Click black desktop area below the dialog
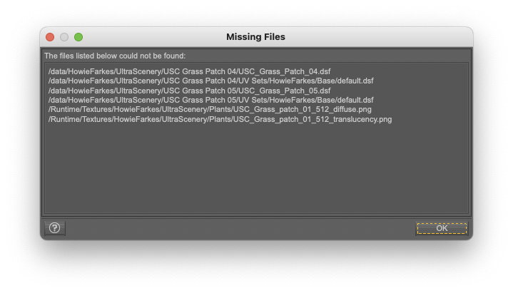The width and height of the screenshot is (513, 293). click(257, 267)
